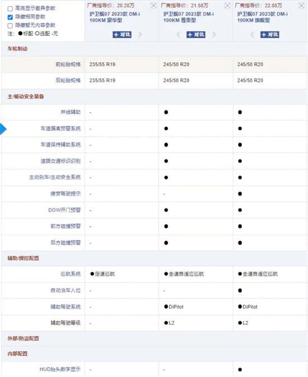
Task: Enable 高亮显示差异参数 checkbox
Action: tap(10, 9)
